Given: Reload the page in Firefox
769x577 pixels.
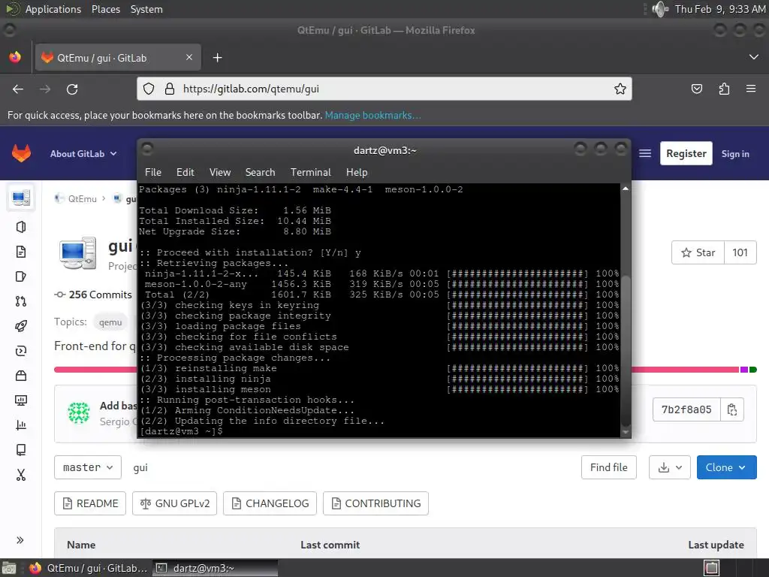Looking at the screenshot, I should tap(72, 89).
